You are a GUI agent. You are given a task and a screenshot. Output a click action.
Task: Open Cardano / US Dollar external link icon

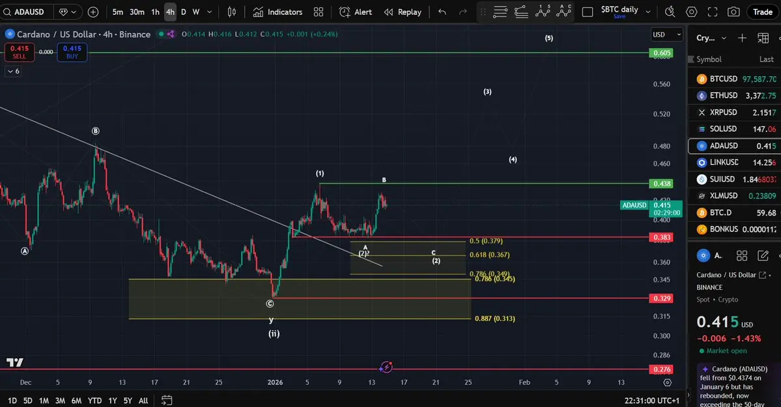coord(762,275)
